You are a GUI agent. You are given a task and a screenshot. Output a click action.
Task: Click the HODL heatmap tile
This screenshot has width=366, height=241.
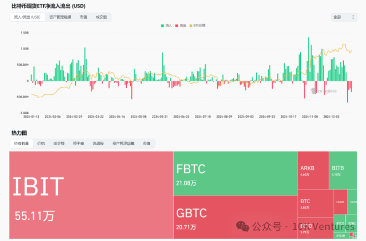coord(340,202)
